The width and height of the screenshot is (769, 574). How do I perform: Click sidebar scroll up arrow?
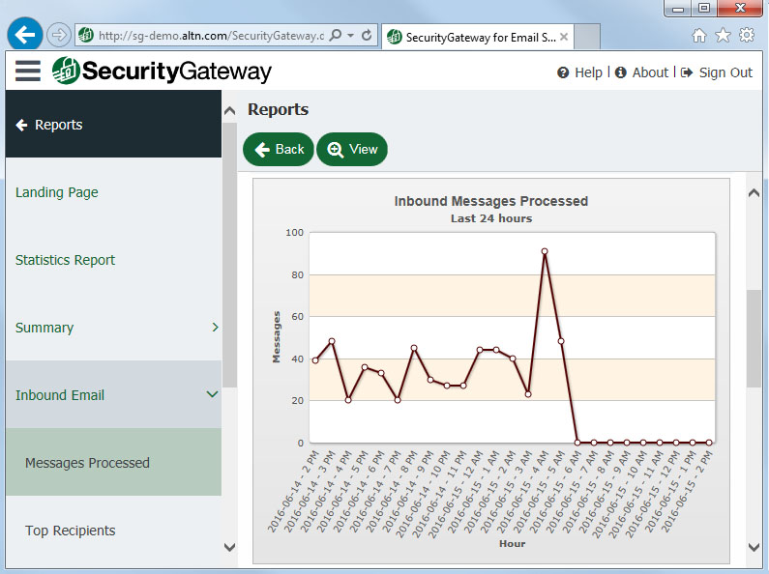(x=229, y=111)
